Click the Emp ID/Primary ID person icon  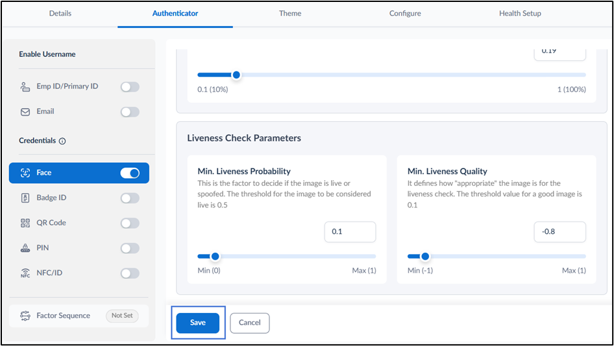pyautogui.click(x=25, y=87)
